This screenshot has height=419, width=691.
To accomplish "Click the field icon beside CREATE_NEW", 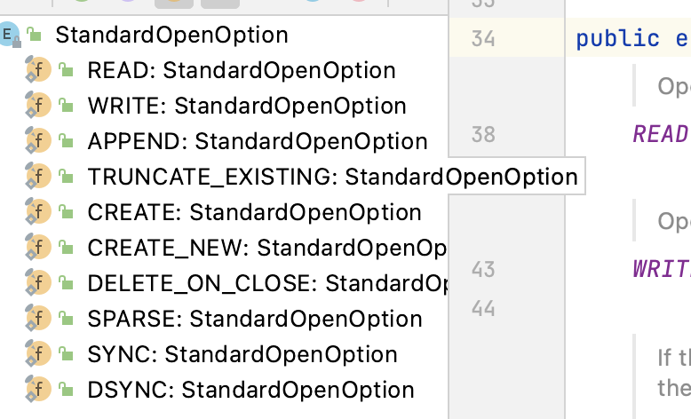I will pos(38,248).
